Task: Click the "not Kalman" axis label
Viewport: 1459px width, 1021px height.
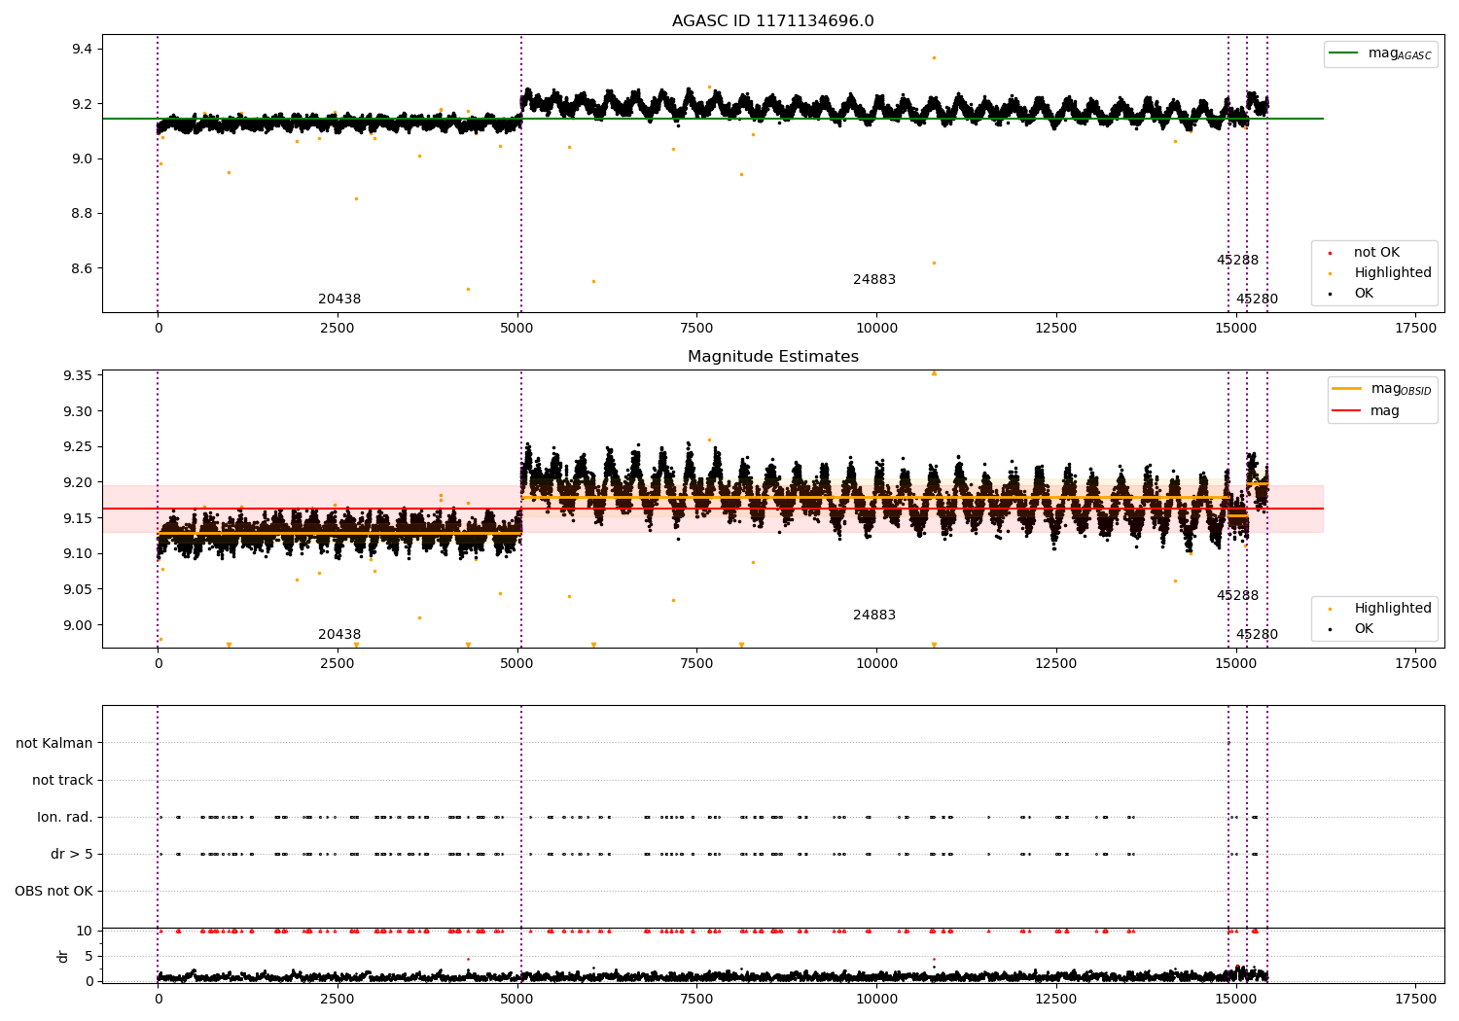Action: (x=54, y=744)
